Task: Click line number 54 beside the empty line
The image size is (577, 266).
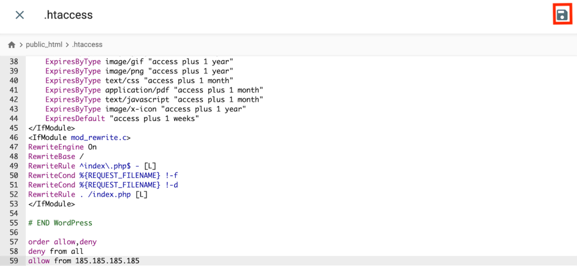Action: point(14,213)
